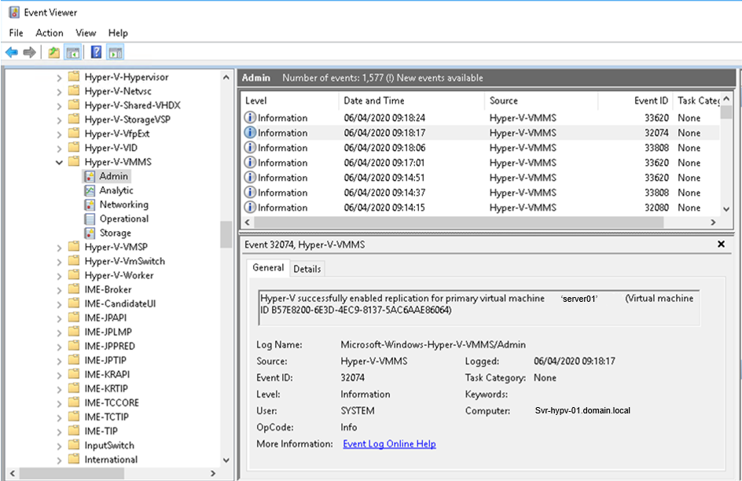Viewport: 742px width, 481px height.
Task: Click the Back arrow toolbar icon
Action: tap(11, 53)
